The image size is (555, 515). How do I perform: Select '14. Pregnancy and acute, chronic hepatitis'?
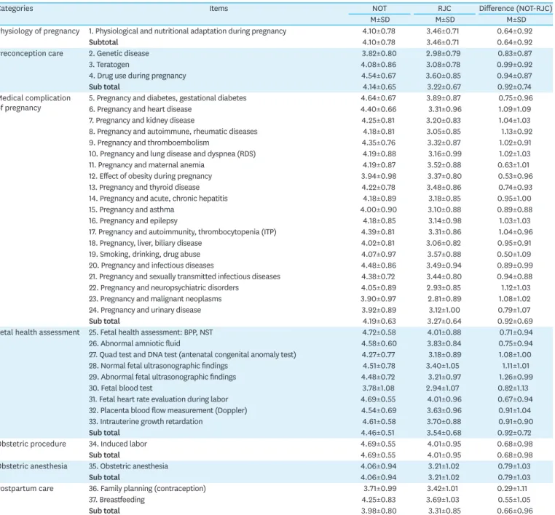coord(158,199)
